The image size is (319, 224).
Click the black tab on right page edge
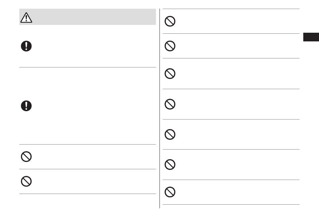tap(311, 37)
